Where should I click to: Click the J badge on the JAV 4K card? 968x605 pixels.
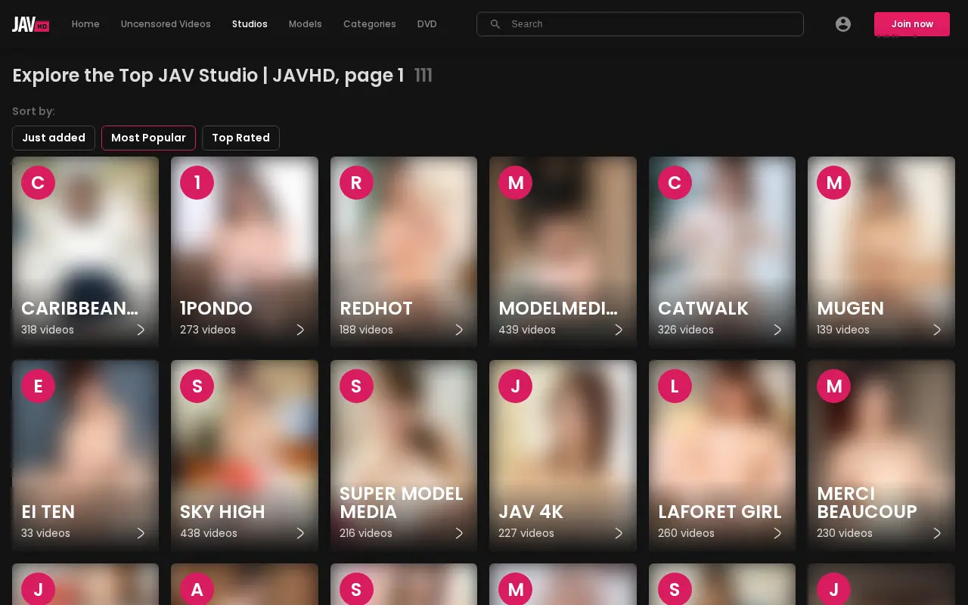pyautogui.click(x=515, y=386)
